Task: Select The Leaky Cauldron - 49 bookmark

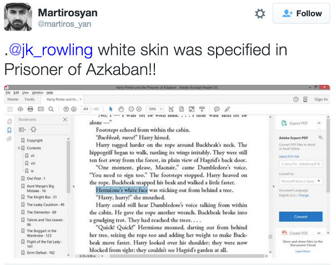Action: click(x=46, y=205)
